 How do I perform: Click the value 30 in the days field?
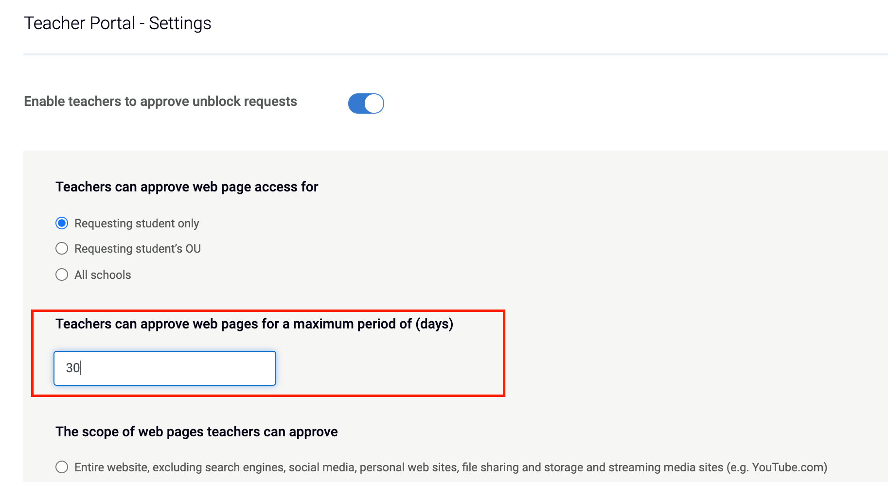[73, 368]
